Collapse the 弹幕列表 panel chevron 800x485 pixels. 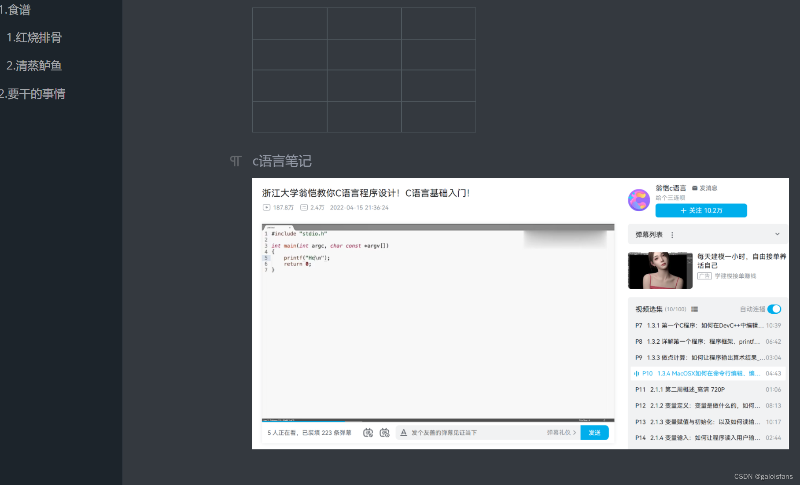click(x=778, y=234)
